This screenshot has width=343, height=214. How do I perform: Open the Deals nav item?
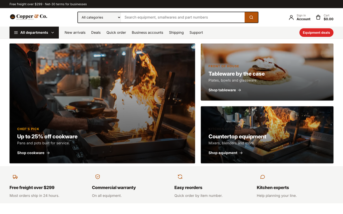pos(96,33)
